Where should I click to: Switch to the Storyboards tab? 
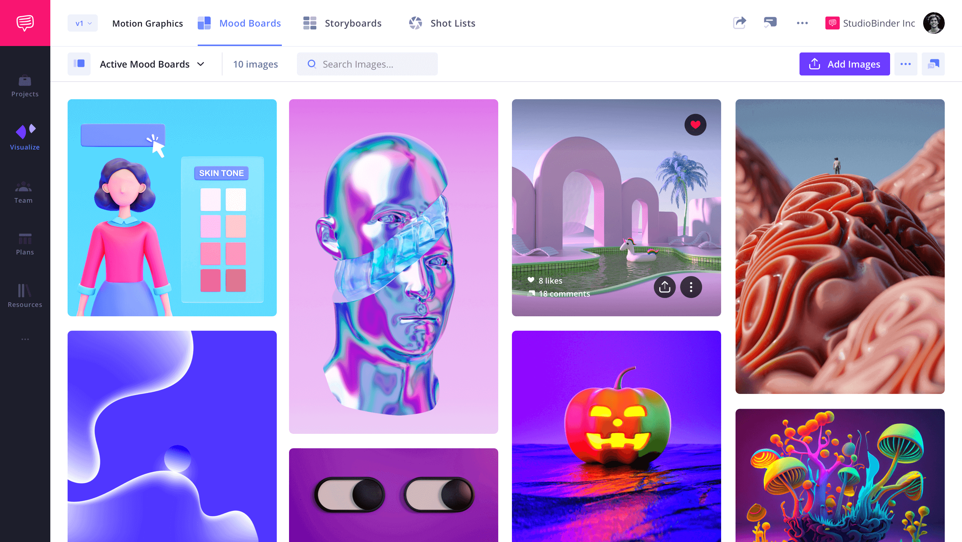tap(353, 23)
